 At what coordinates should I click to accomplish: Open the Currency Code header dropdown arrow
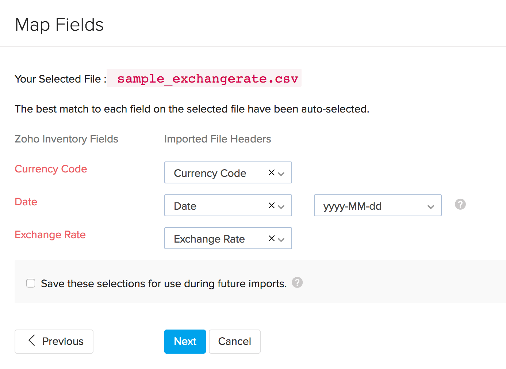281,173
